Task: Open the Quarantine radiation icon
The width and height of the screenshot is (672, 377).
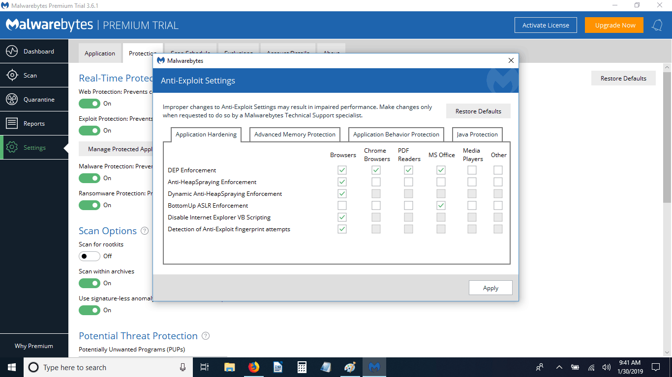Action: coord(12,99)
